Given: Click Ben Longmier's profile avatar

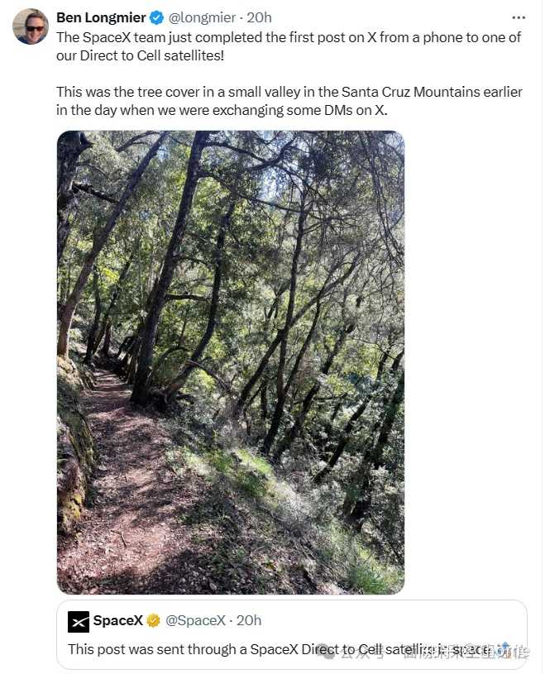Looking at the screenshot, I should 31,26.
